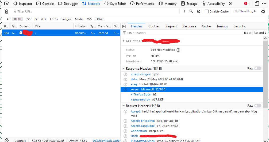This screenshot has width=269, height=142.
Task: Collapse the request details pane
Action: click(124, 26)
